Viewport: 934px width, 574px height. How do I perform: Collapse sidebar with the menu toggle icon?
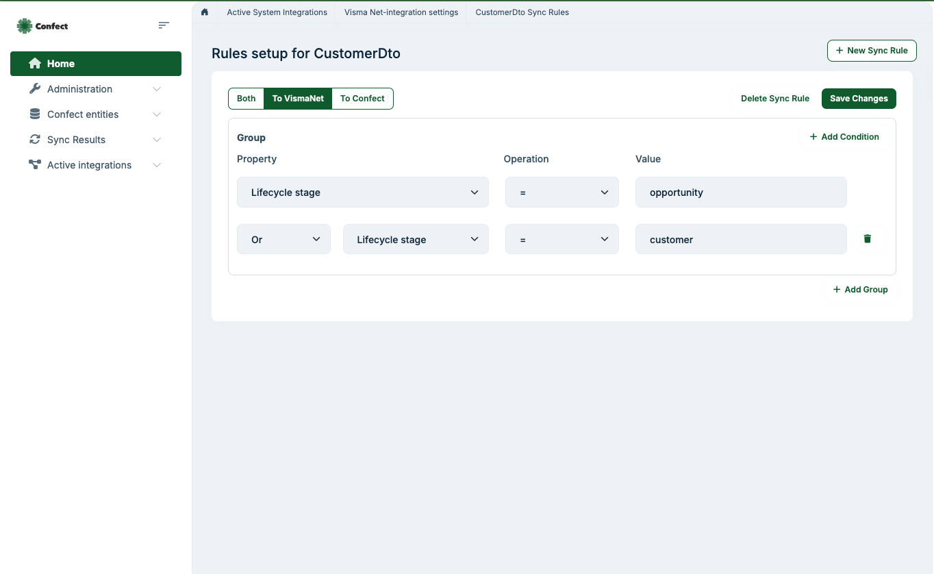click(x=164, y=25)
